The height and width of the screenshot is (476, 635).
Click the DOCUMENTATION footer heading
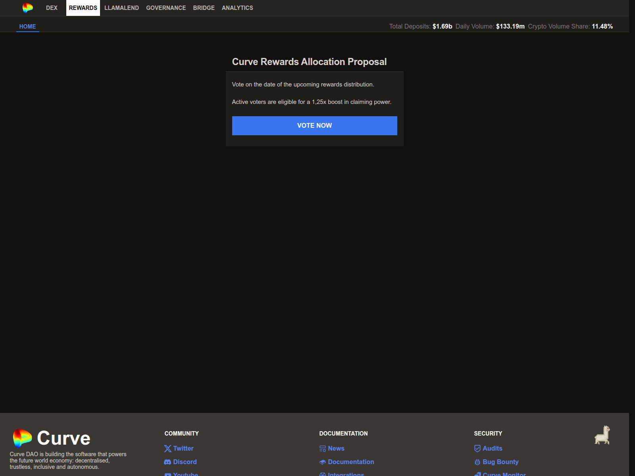(344, 434)
